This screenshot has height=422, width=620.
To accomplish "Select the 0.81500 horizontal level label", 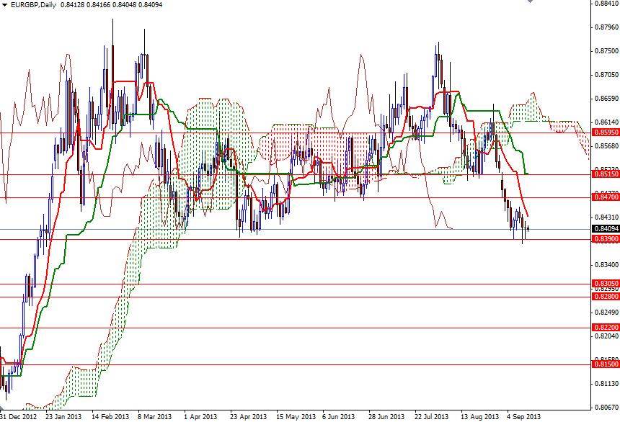I will (x=606, y=364).
